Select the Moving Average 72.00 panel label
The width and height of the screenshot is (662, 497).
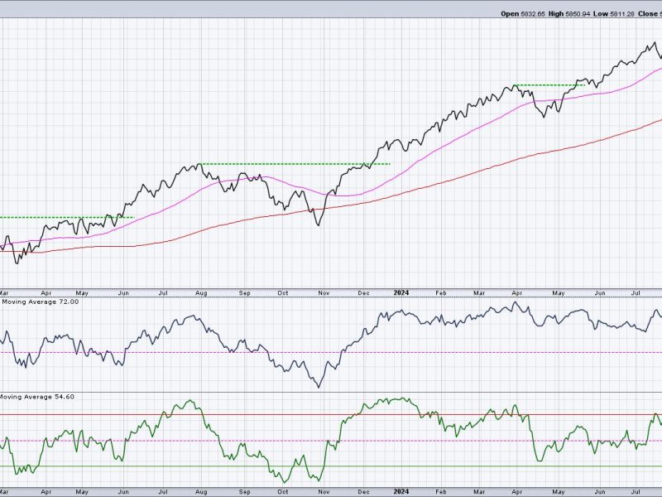(x=39, y=302)
